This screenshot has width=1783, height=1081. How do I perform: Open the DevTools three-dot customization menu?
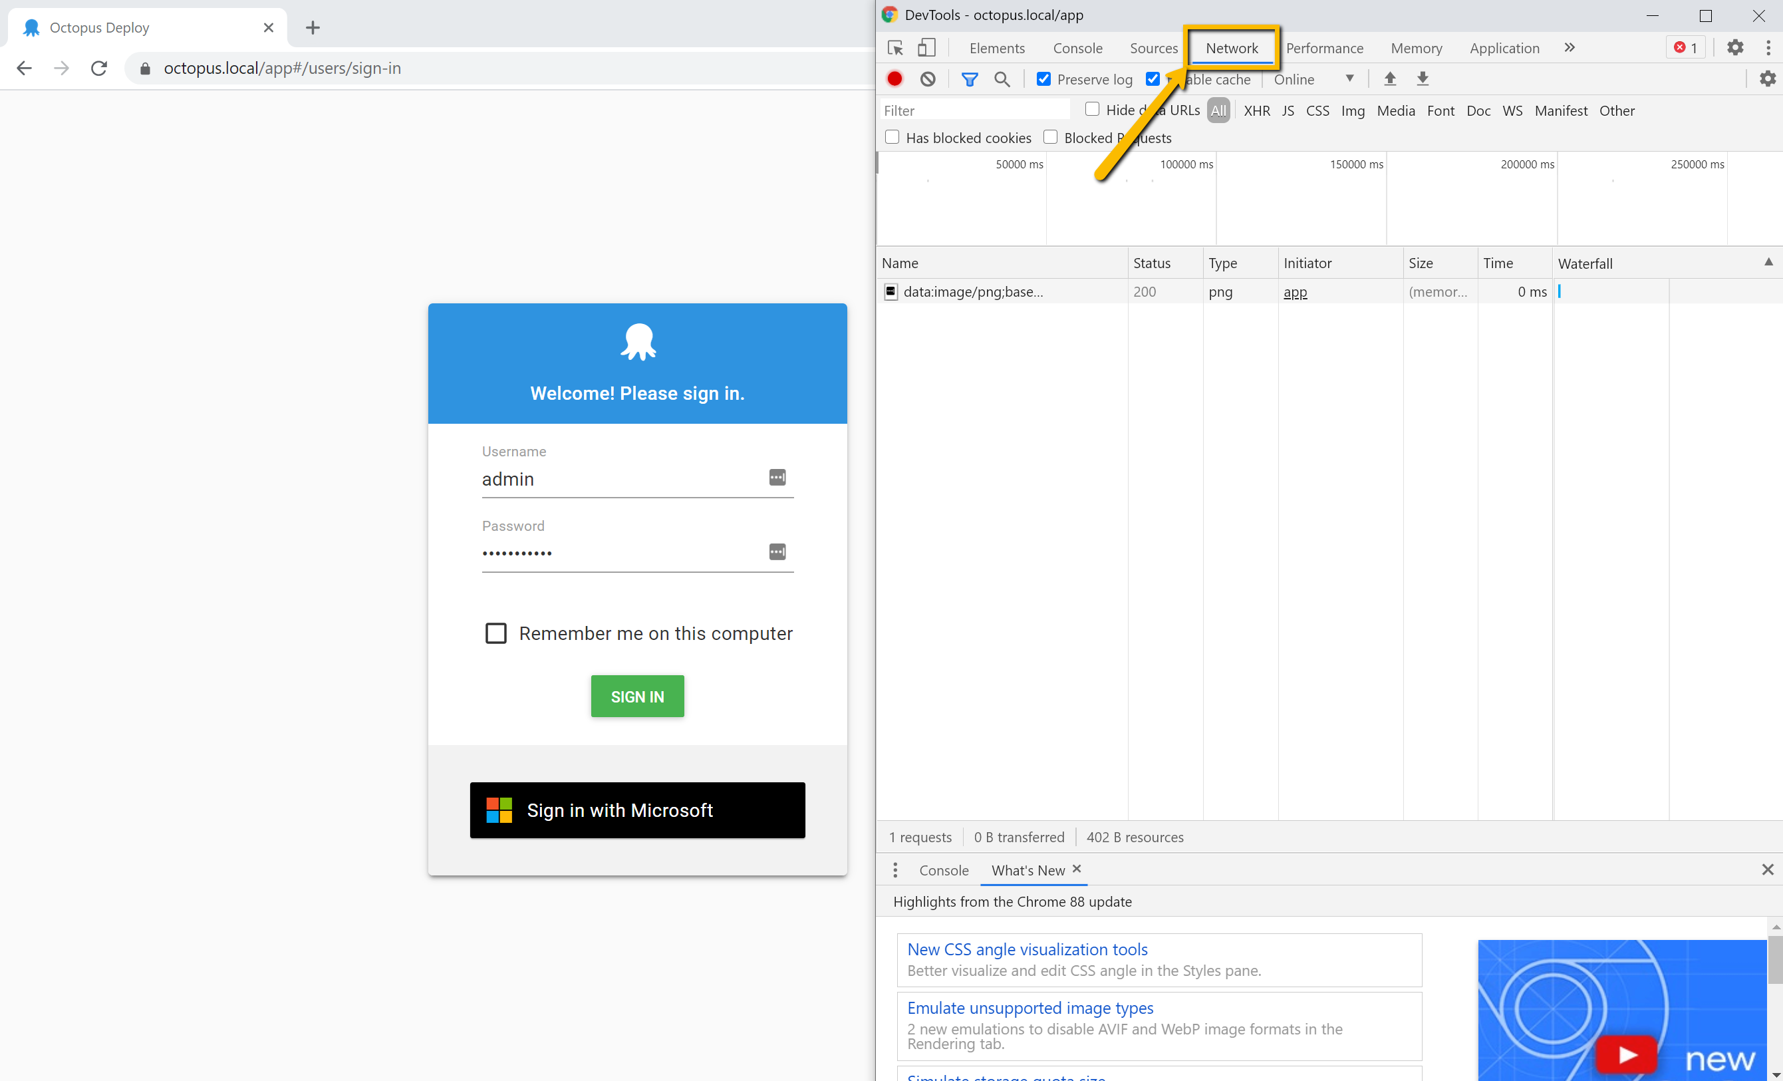pyautogui.click(x=1769, y=48)
